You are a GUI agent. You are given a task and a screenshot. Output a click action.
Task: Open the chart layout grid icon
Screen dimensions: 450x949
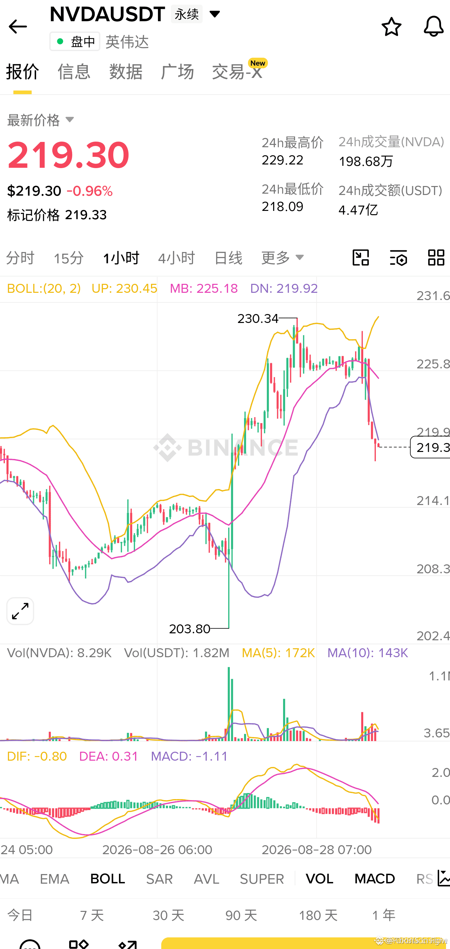point(436,258)
